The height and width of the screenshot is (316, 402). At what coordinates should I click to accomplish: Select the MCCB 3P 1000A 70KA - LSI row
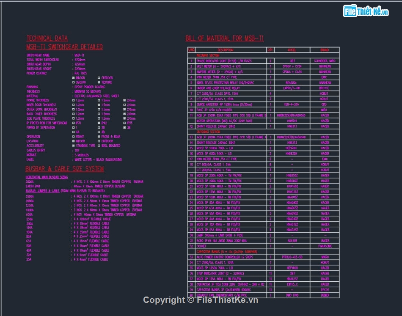[263, 148]
